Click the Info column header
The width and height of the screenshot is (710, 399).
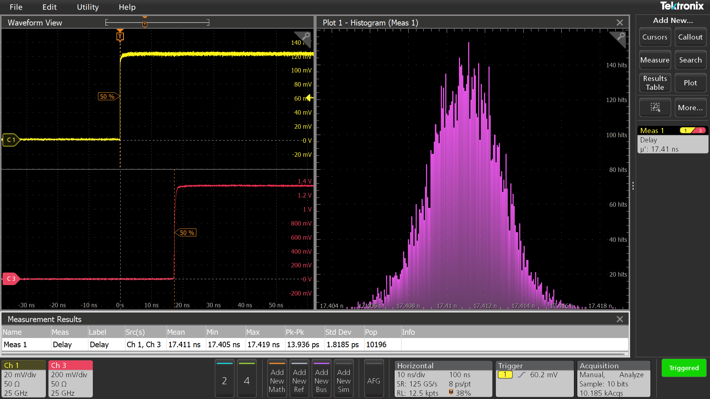(514, 332)
